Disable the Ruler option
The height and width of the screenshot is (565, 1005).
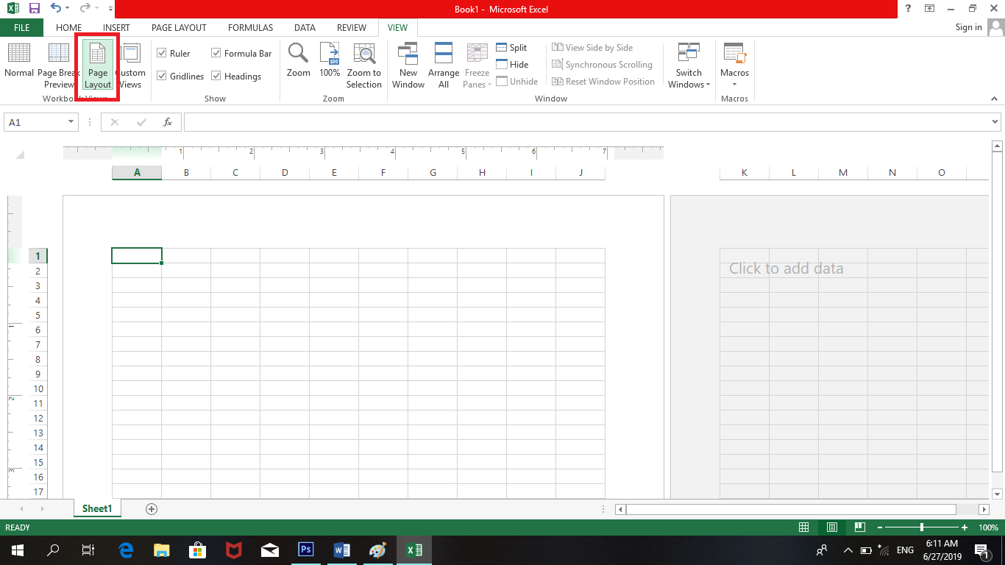(x=164, y=53)
